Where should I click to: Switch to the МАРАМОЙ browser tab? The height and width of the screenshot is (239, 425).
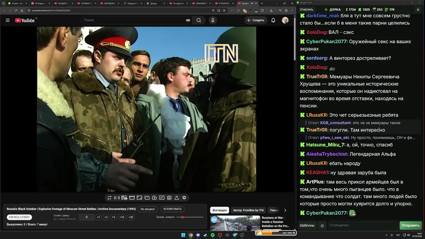click(x=202, y=3)
